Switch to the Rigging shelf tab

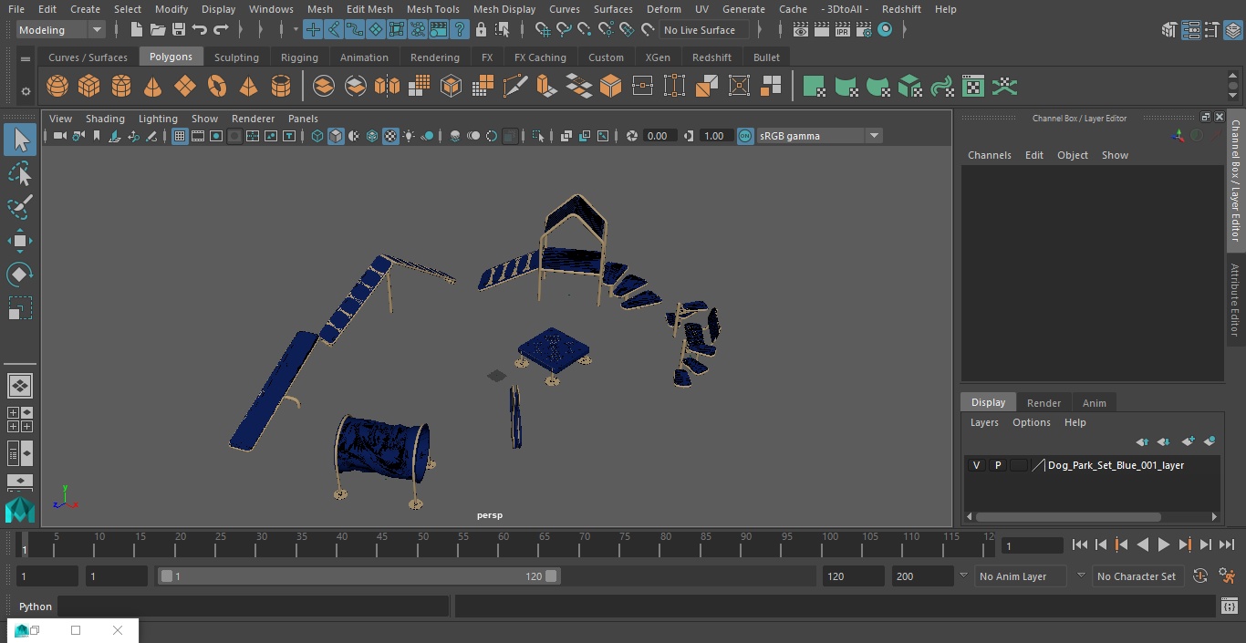click(x=299, y=57)
